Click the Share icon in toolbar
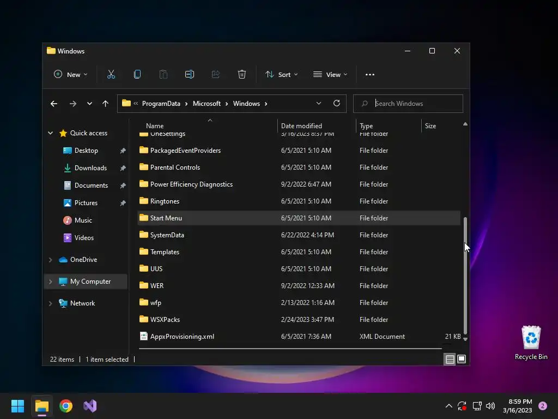Image resolution: width=558 pixels, height=419 pixels. 216,74
